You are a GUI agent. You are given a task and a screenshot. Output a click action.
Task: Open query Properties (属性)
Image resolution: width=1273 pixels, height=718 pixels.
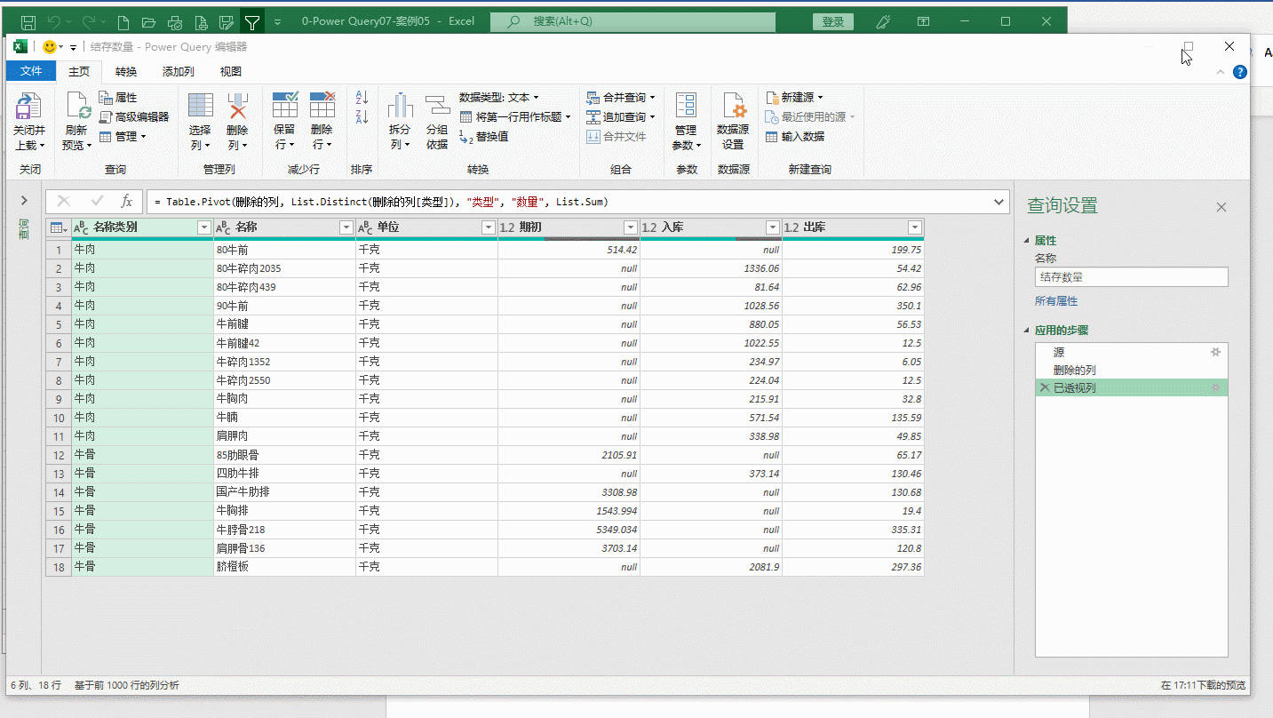(x=118, y=98)
